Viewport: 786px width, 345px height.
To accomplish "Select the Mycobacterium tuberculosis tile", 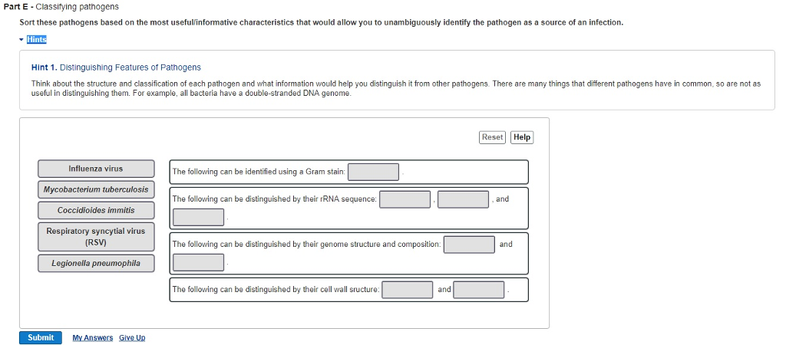I will (x=96, y=189).
